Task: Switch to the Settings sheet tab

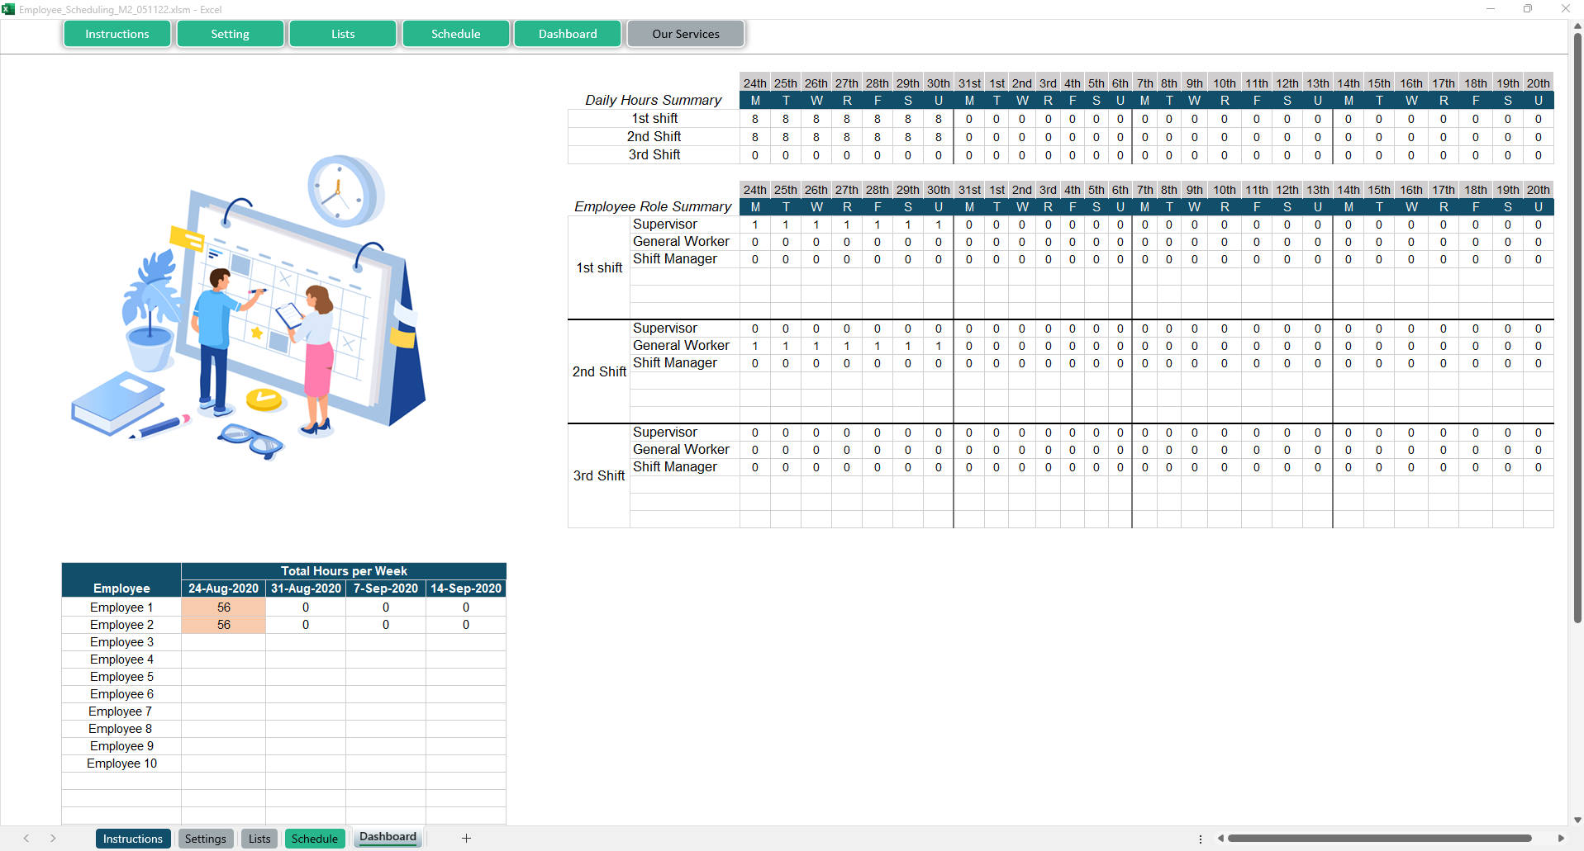Action: (205, 839)
